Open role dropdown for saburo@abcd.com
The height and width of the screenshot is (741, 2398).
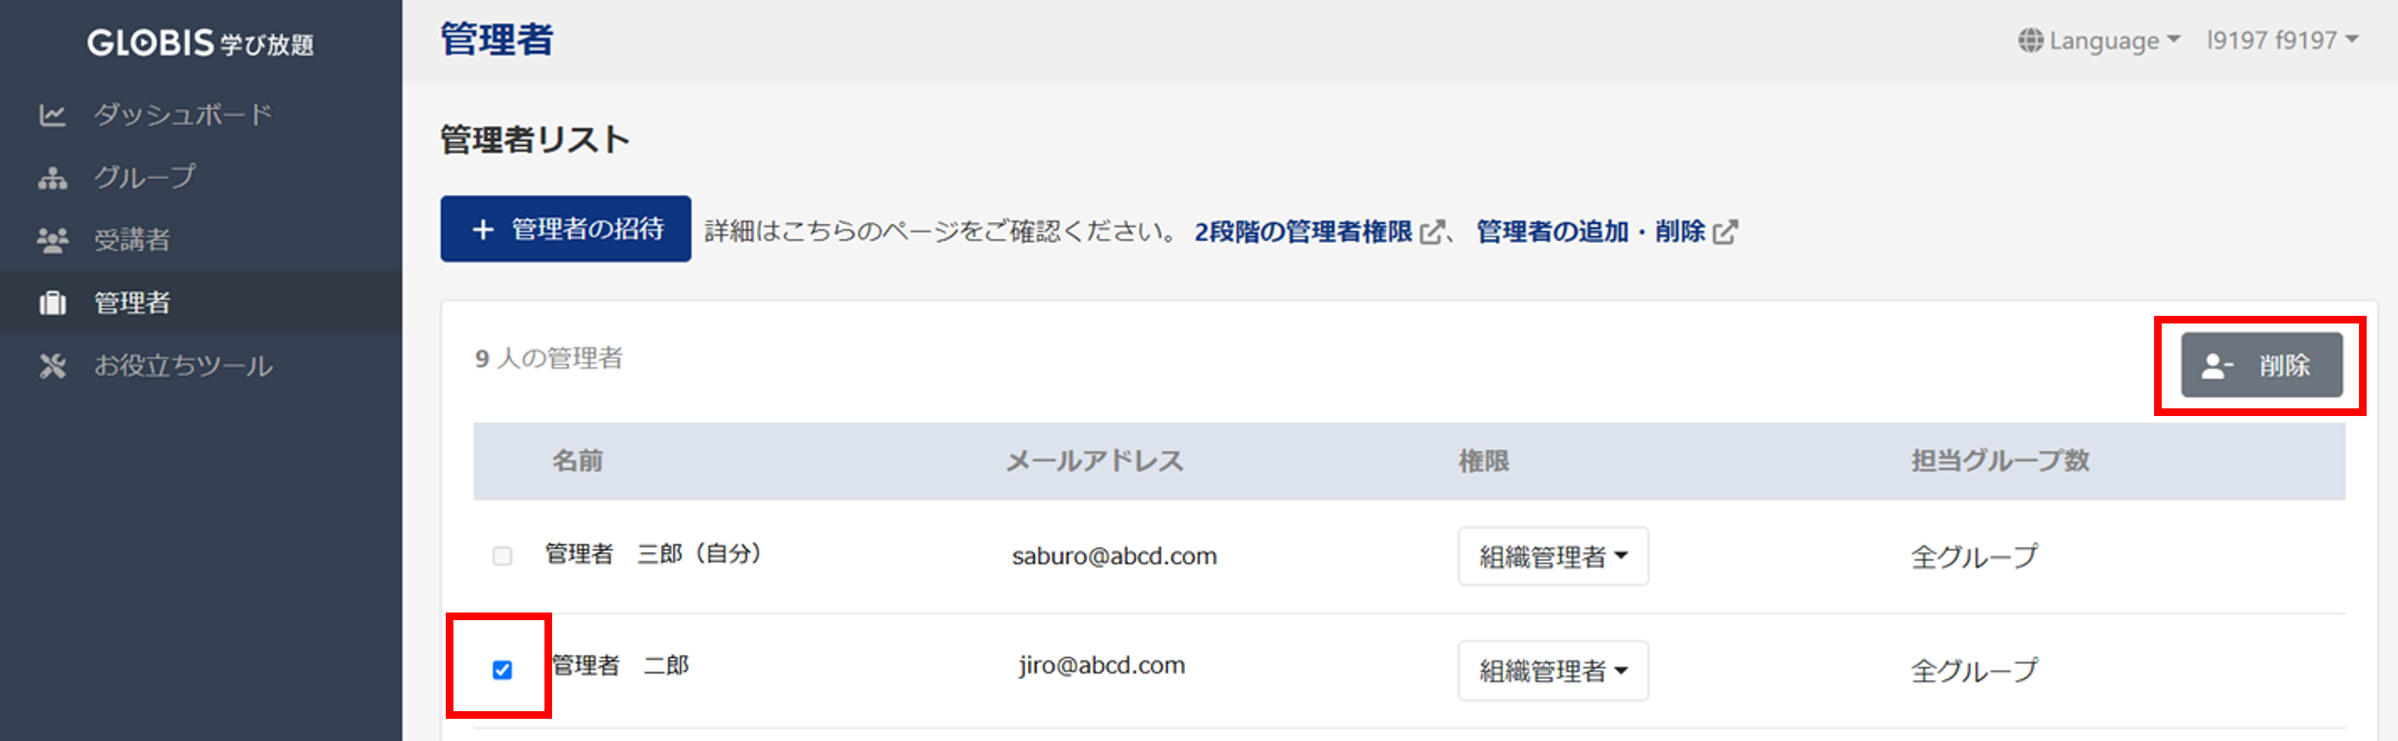coord(1552,557)
